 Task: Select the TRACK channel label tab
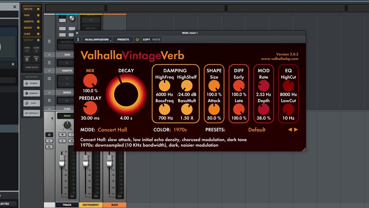click(x=67, y=205)
